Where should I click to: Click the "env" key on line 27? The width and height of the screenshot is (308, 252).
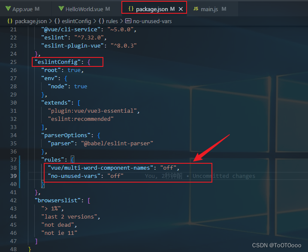click(49, 78)
